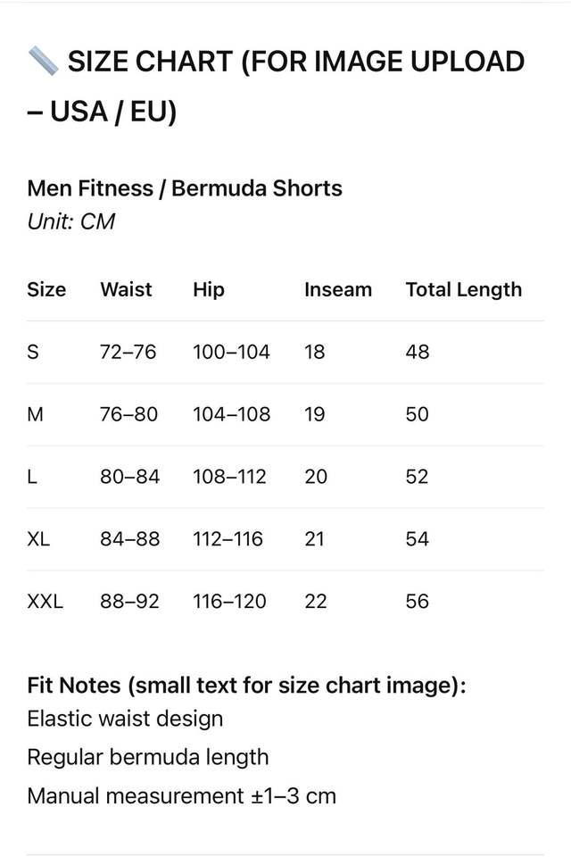571x857 pixels.
Task: Select the XL size row label
Action: (39, 539)
